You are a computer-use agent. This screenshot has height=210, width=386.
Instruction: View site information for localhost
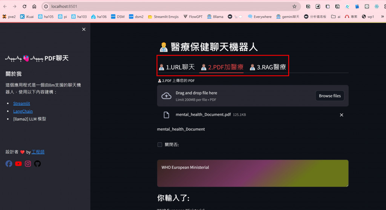(x=46, y=6)
